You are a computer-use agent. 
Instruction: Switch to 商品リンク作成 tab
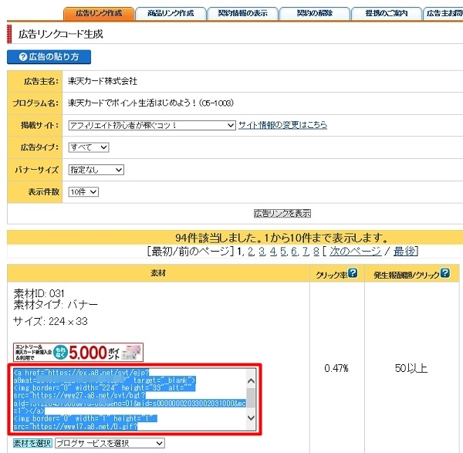171,14
